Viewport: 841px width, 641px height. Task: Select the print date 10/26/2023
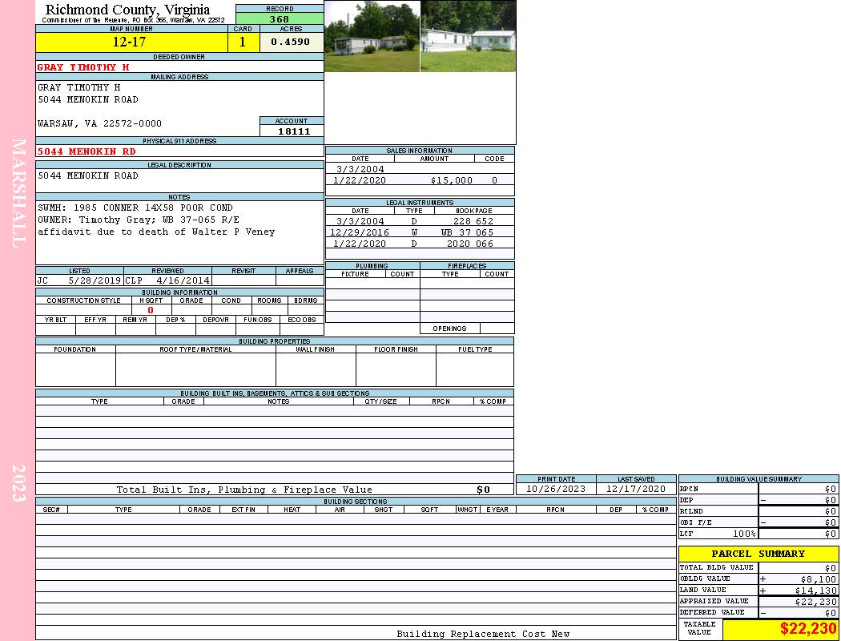click(x=555, y=489)
